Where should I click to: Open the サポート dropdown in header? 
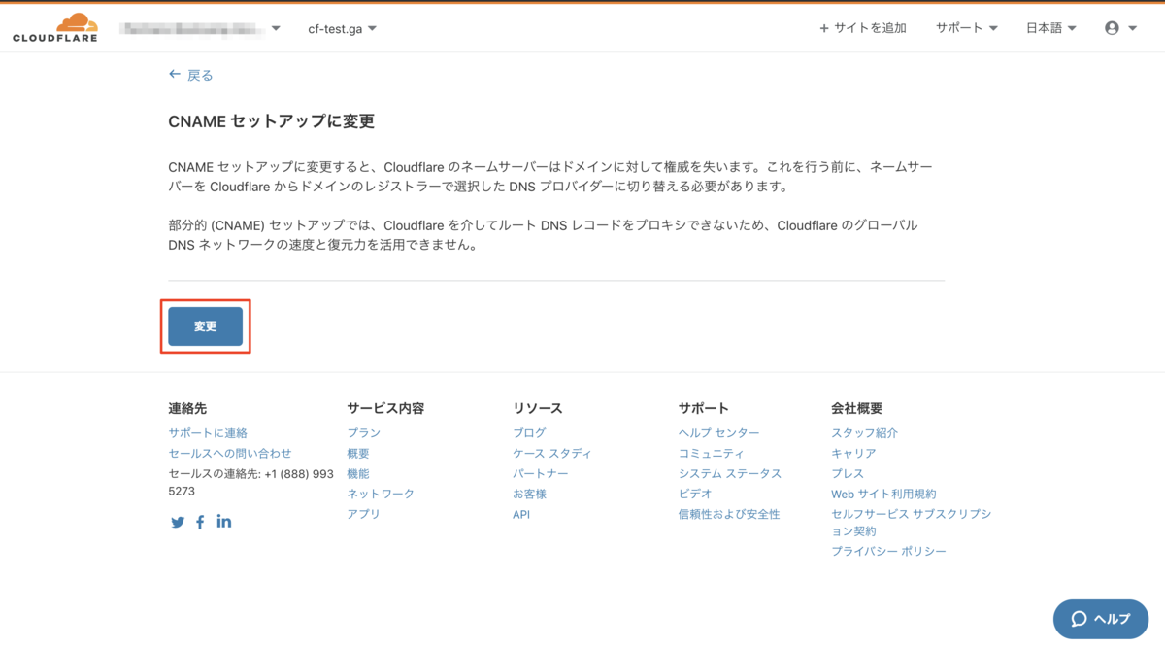(967, 28)
